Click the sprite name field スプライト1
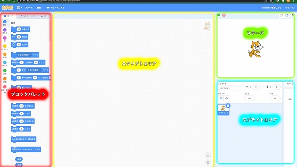 229,88
